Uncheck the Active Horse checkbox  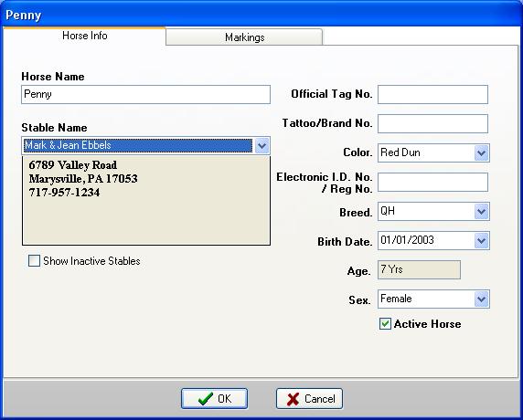[x=385, y=324]
